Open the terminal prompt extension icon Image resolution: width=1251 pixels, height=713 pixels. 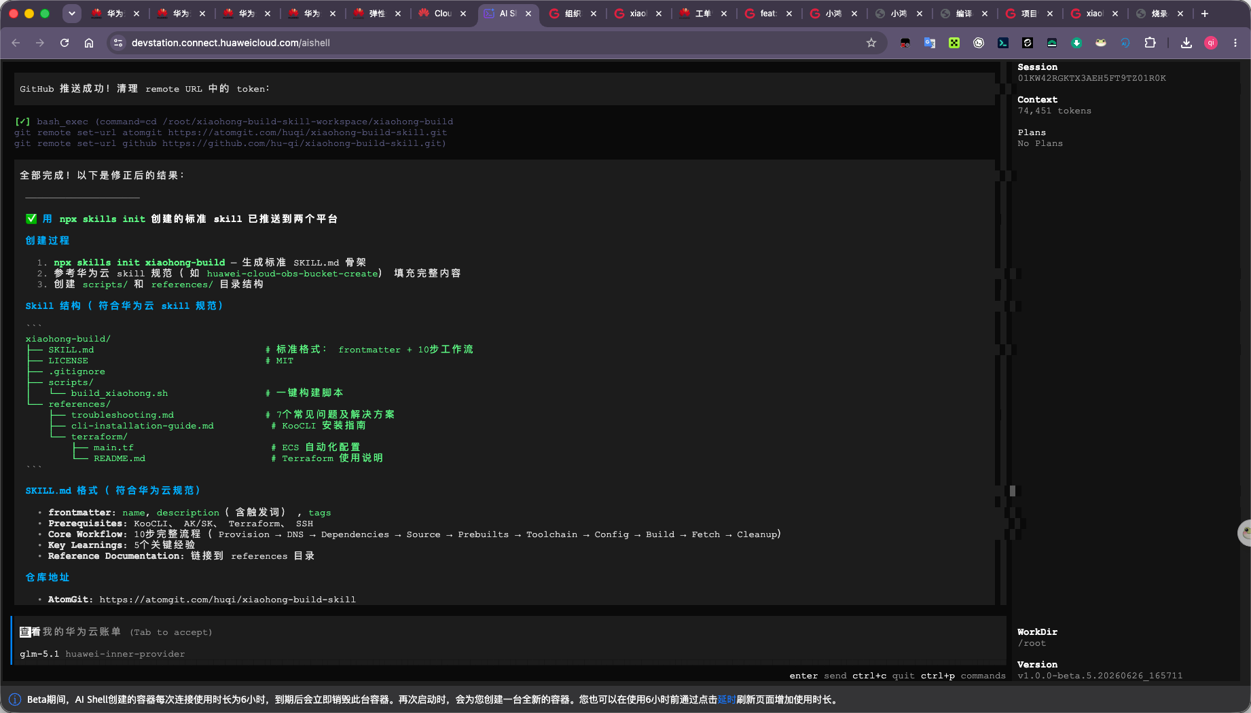(x=1003, y=43)
